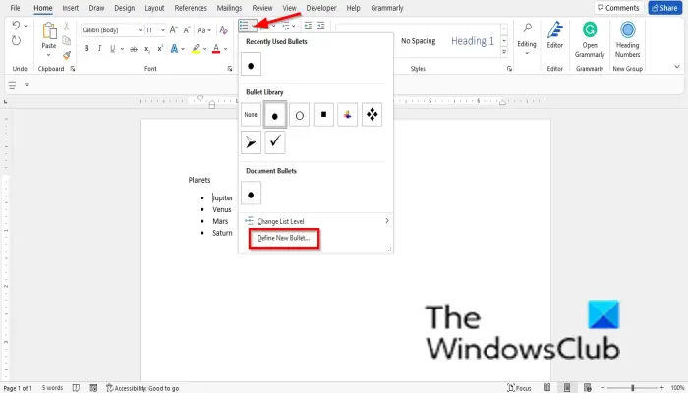Toggle Italic formatting
This screenshot has height=393, width=688.
click(x=99, y=49)
